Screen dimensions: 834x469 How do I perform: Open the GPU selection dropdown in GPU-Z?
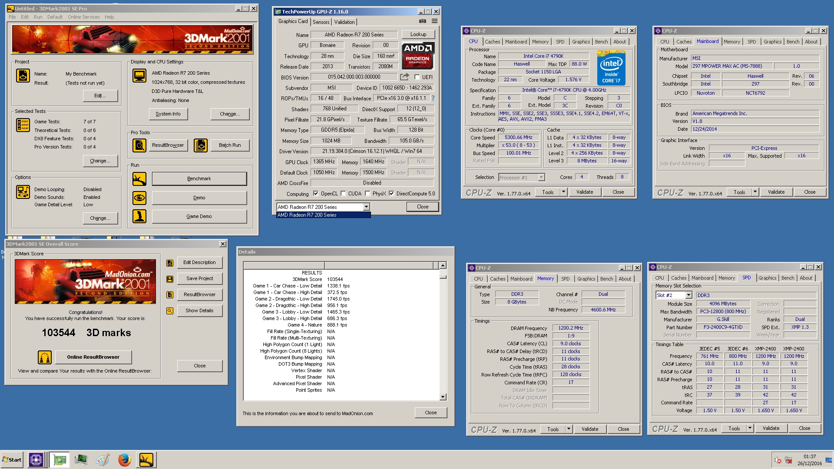(x=367, y=207)
